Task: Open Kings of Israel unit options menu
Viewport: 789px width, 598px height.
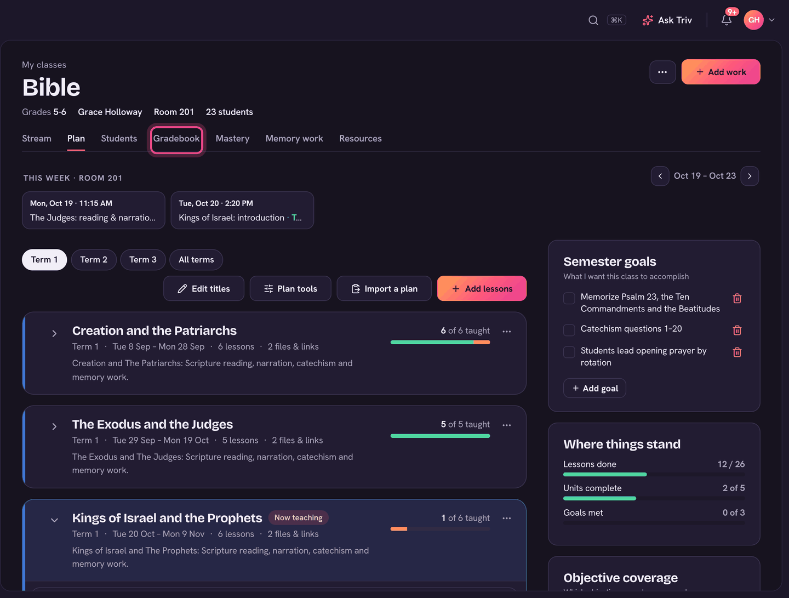Action: [x=507, y=518]
